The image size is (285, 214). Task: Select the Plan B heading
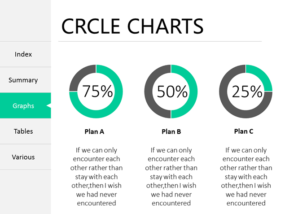[x=171, y=131]
